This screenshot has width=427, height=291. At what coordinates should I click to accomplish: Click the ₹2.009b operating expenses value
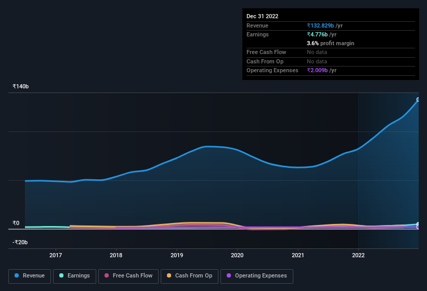click(317, 70)
